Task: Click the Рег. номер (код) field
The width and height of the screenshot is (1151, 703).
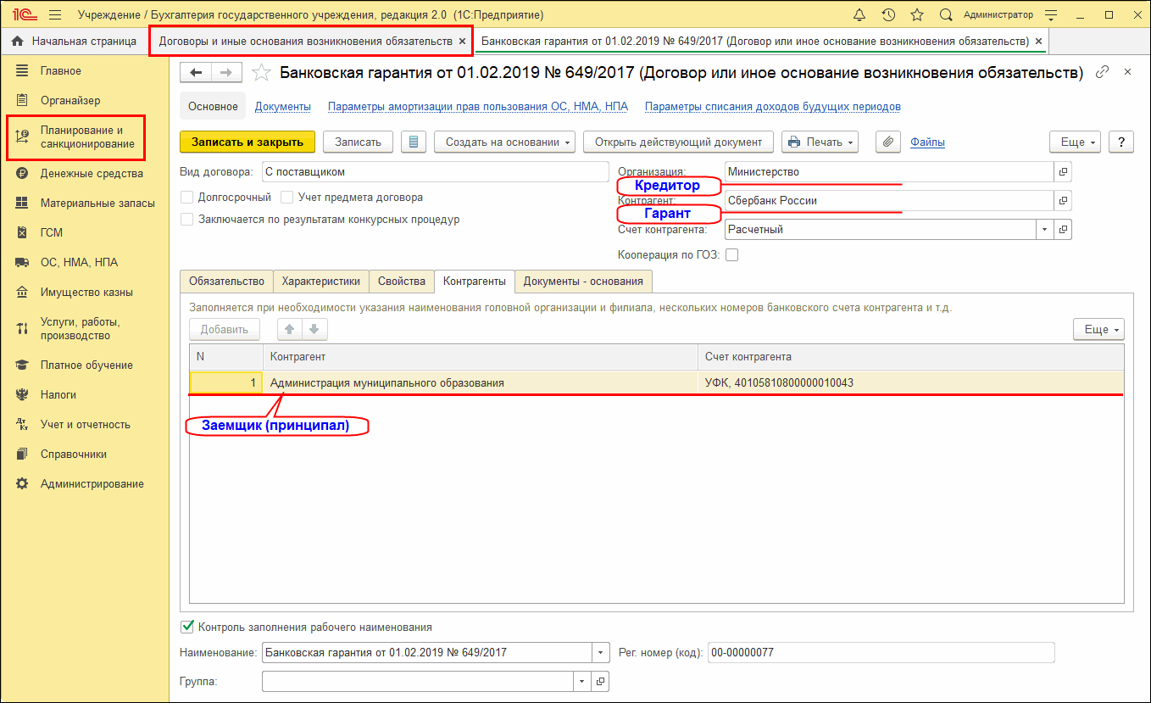Action: click(881, 653)
